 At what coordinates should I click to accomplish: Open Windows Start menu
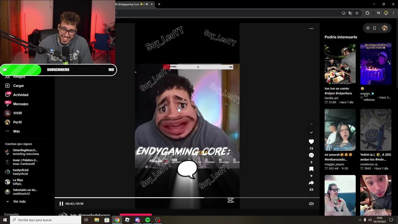5,220
